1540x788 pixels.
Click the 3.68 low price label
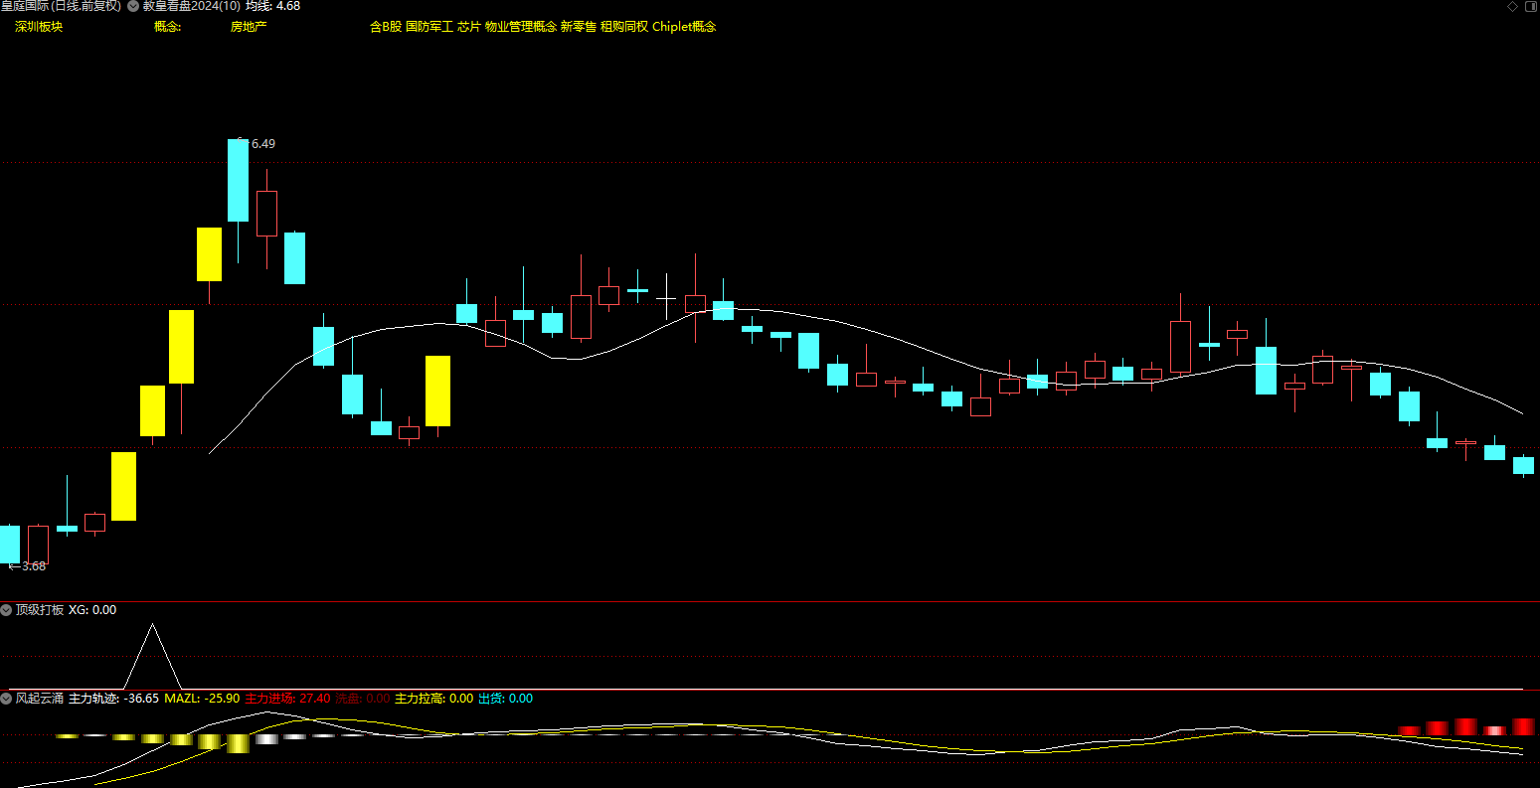pyautogui.click(x=33, y=566)
